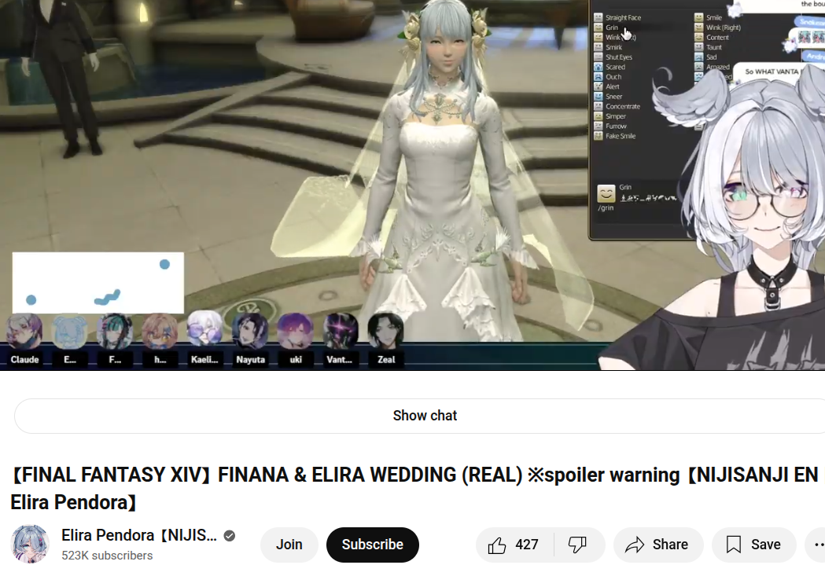This screenshot has width=825, height=576.
Task: Choose Content emote in right column
Action: click(712, 37)
